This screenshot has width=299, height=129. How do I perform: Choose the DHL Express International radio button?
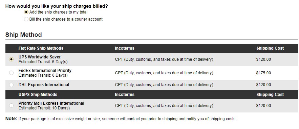pyautogui.click(x=12, y=85)
